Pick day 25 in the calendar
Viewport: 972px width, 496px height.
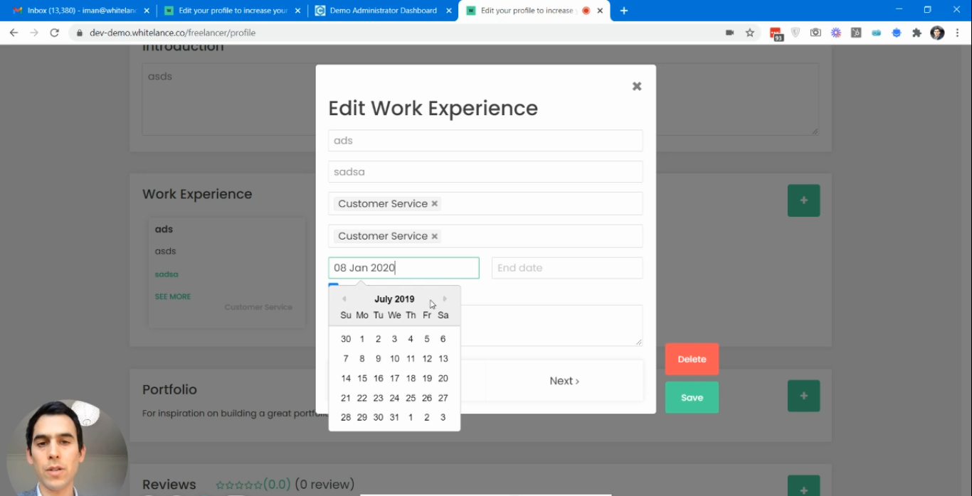(x=411, y=399)
